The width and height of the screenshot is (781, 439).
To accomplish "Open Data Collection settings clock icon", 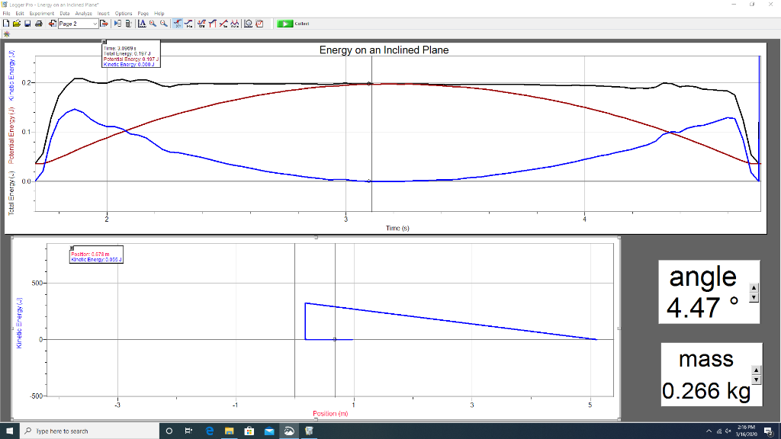I will (x=249, y=23).
